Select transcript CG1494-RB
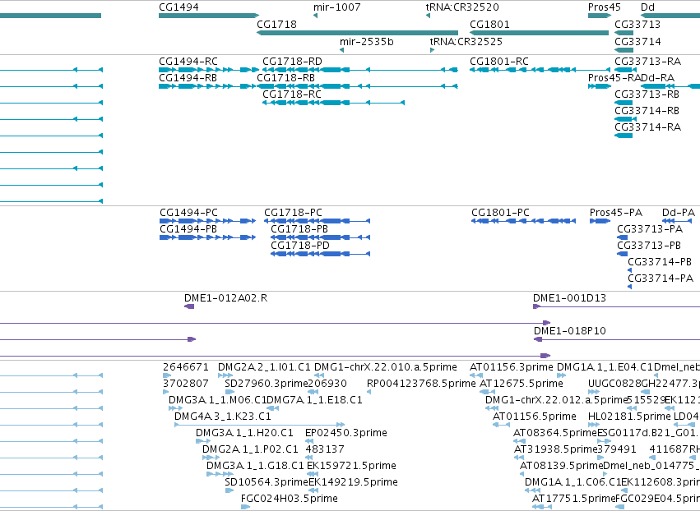The image size is (700, 511). 209,86
